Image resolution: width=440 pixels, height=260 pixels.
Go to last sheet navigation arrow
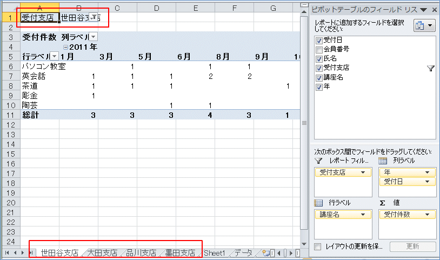pyautogui.click(x=31, y=253)
